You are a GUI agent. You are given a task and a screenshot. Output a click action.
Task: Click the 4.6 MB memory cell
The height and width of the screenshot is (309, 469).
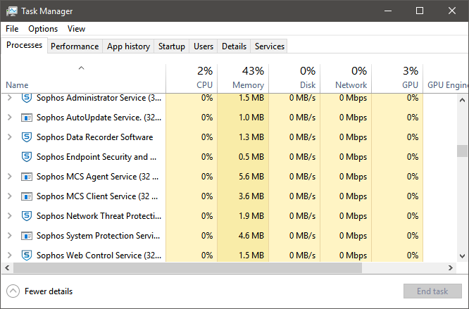[243, 236]
